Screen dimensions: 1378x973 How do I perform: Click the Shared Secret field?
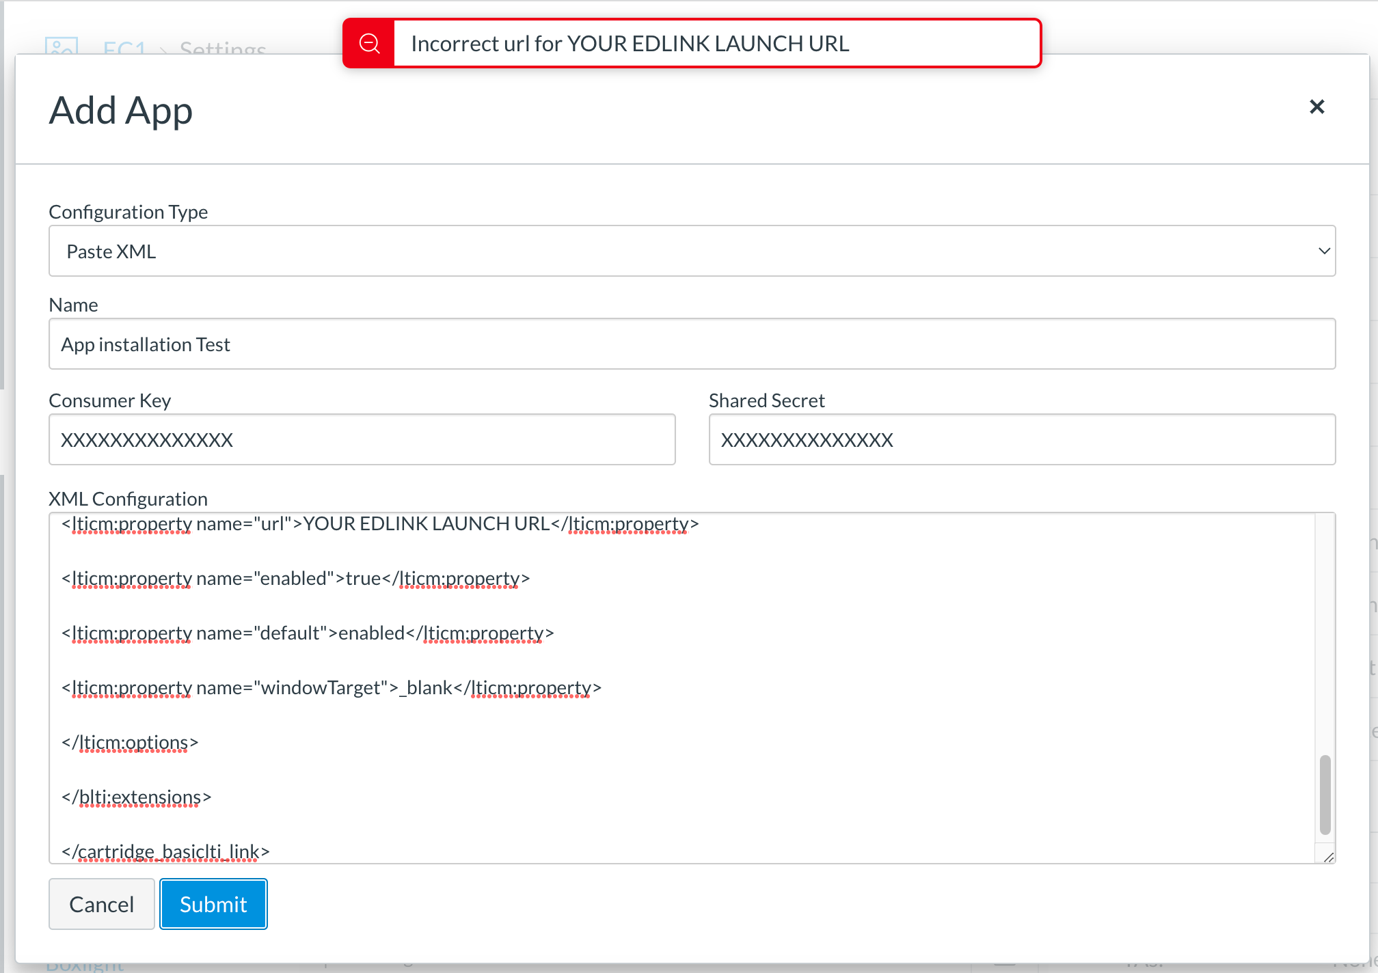tap(1023, 439)
